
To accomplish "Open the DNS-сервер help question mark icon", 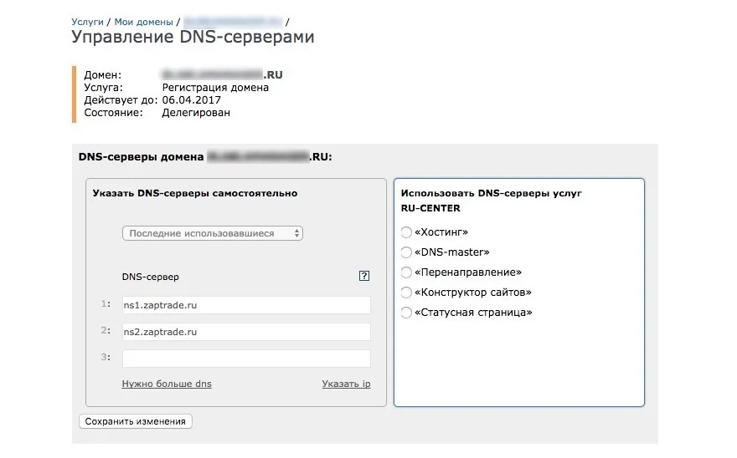I will pyautogui.click(x=363, y=276).
